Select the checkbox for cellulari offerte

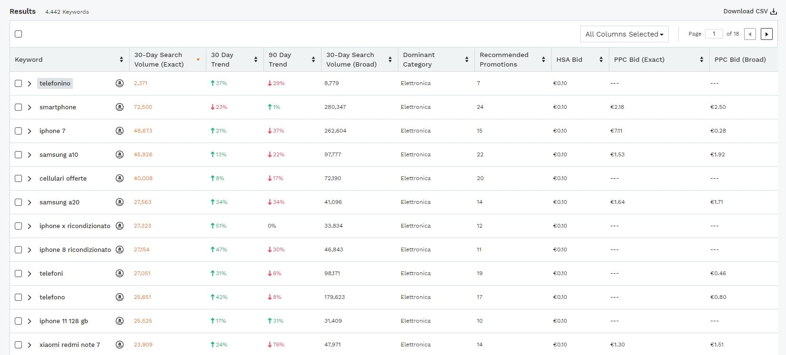18,178
